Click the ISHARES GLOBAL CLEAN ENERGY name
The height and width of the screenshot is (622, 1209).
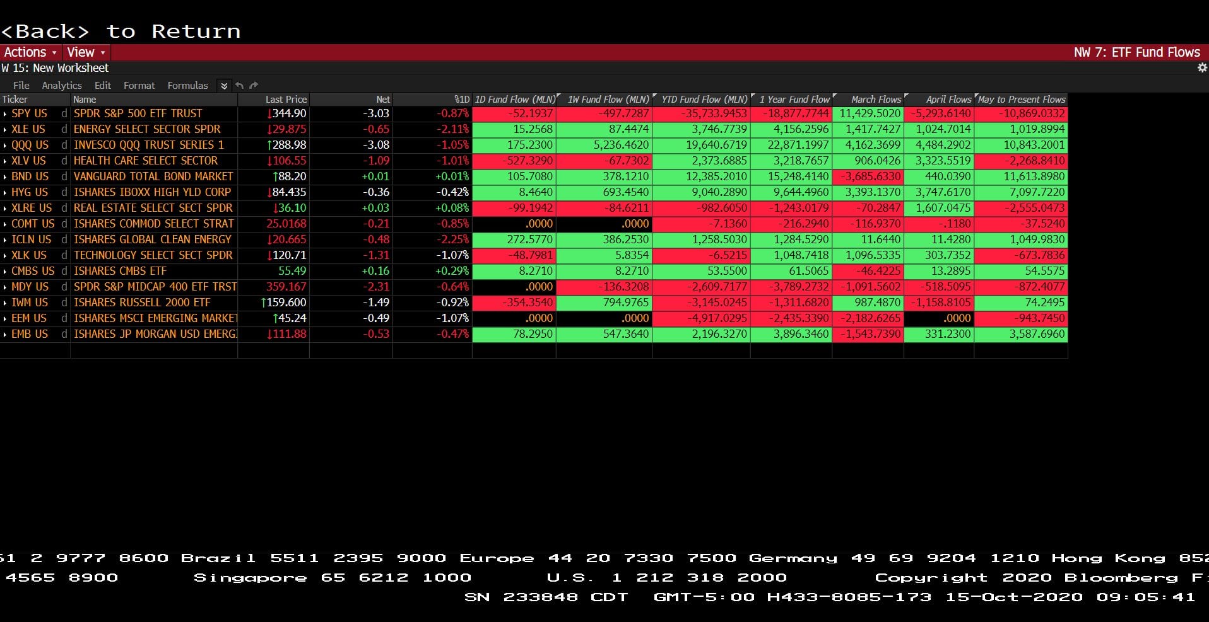click(153, 239)
